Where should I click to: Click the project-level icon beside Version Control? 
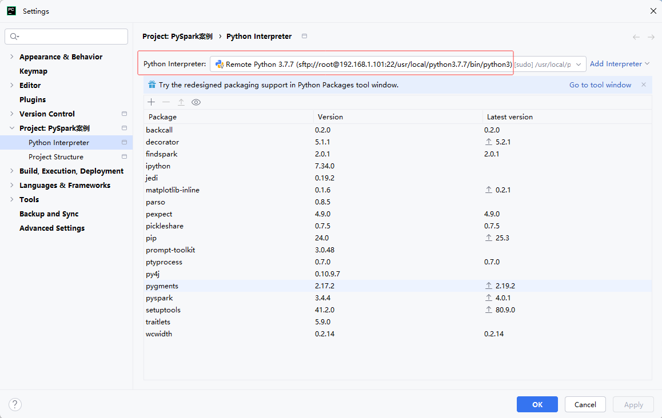124,114
